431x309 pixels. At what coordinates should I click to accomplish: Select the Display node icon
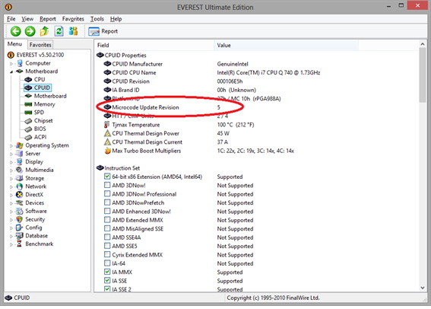pyautogui.click(x=20, y=162)
